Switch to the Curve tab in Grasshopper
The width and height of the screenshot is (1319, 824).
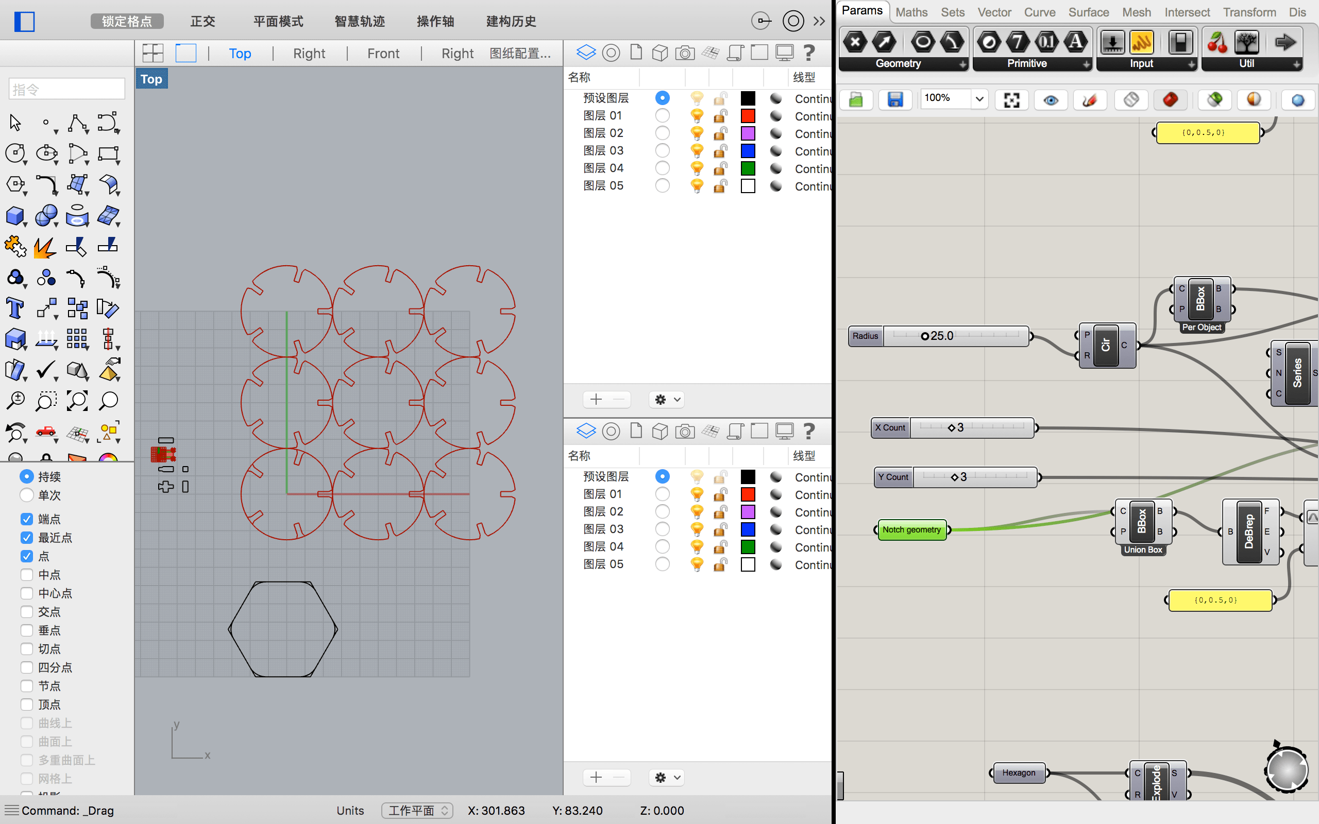pos(1039,12)
